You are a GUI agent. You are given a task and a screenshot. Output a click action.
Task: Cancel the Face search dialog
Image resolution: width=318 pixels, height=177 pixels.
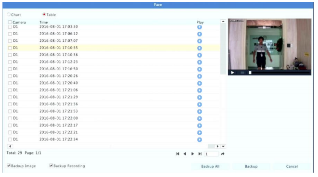(292, 166)
